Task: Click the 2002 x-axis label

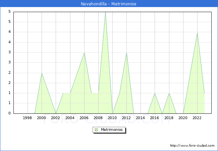Action: point(55,118)
